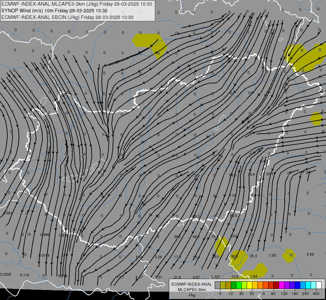Select the white legend color swatch
The width and height of the screenshot is (326, 300).
(x=319, y=285)
